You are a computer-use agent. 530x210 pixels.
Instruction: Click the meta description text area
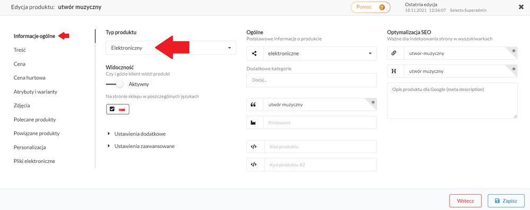452,101
